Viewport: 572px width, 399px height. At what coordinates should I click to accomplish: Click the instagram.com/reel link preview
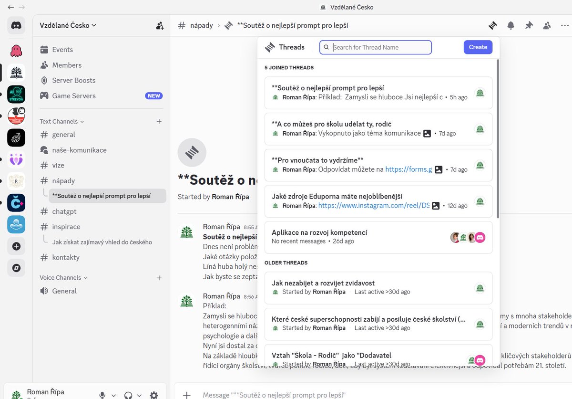pos(374,206)
